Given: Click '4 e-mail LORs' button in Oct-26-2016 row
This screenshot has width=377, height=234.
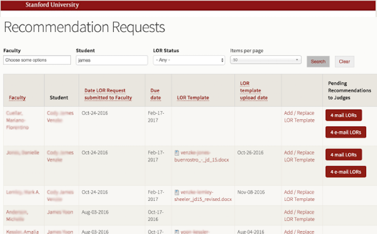Looking at the screenshot, I should pyautogui.click(x=346, y=172).
